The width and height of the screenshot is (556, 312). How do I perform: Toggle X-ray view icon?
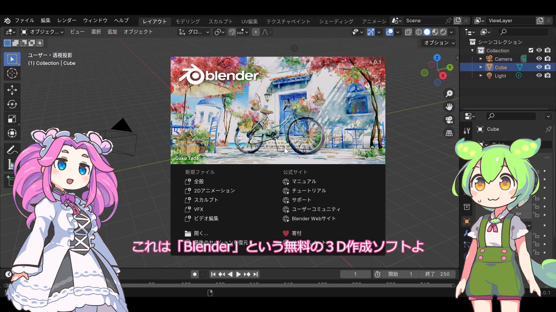(408, 32)
